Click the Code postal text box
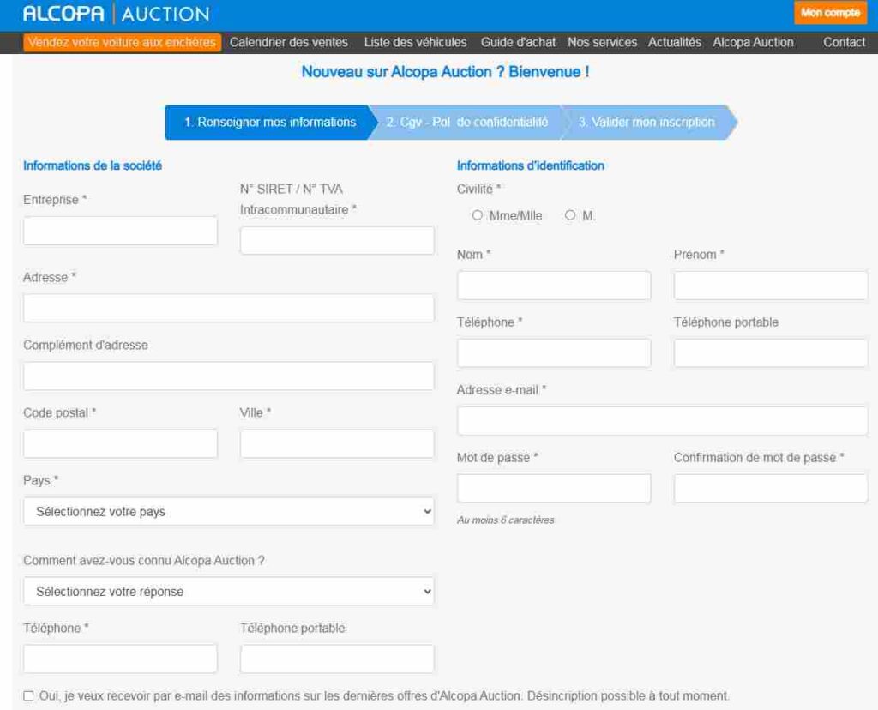This screenshot has width=878, height=710. 120,444
